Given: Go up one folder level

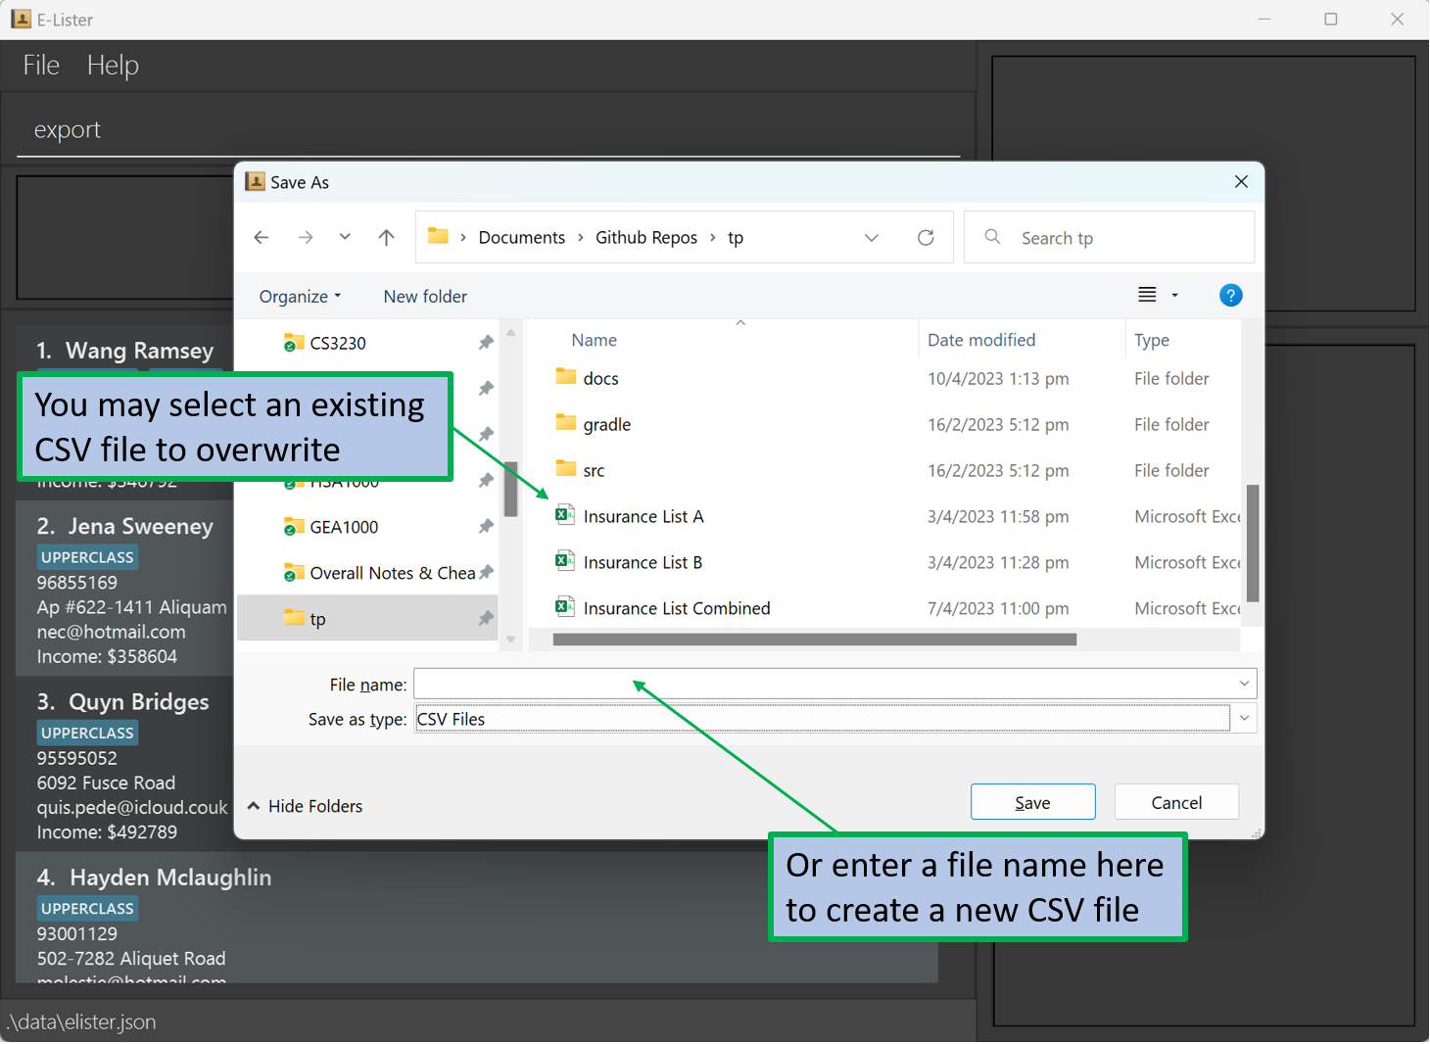Looking at the screenshot, I should tap(387, 237).
